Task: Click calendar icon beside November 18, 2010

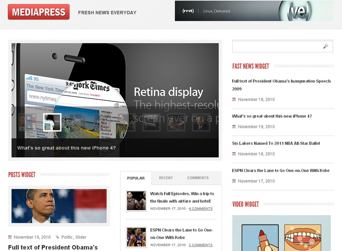Action: [x=234, y=154]
